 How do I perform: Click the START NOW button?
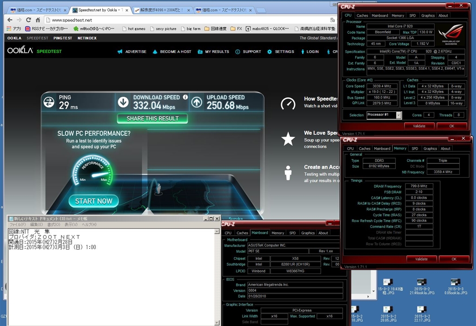[93, 201]
